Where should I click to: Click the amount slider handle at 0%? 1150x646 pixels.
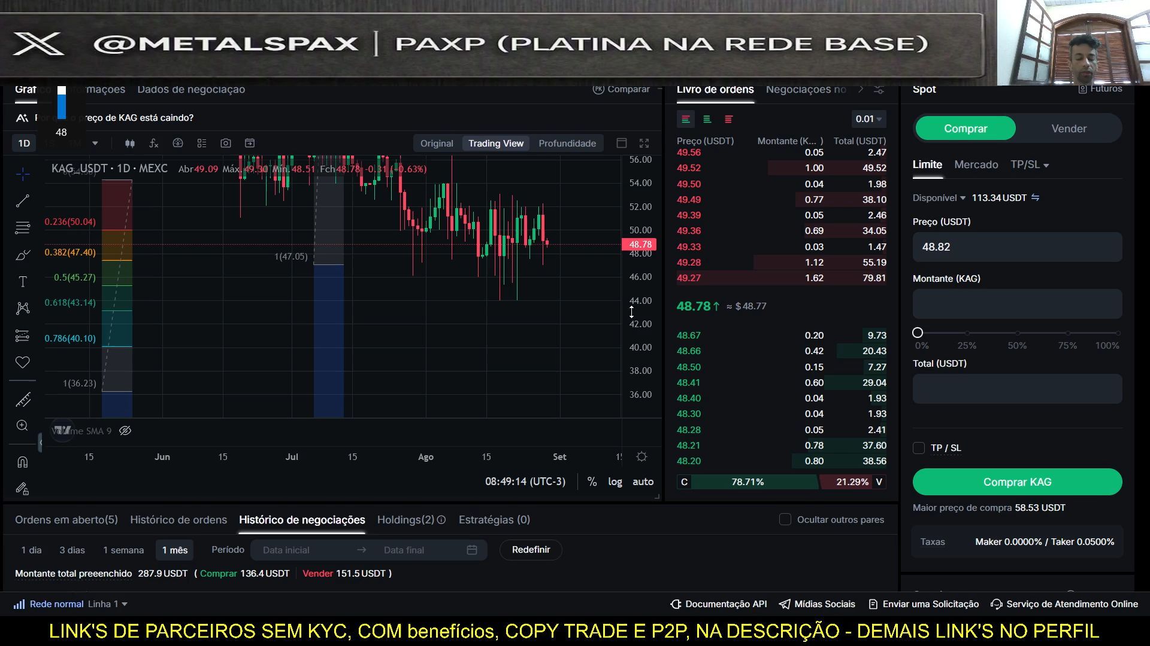click(x=918, y=333)
